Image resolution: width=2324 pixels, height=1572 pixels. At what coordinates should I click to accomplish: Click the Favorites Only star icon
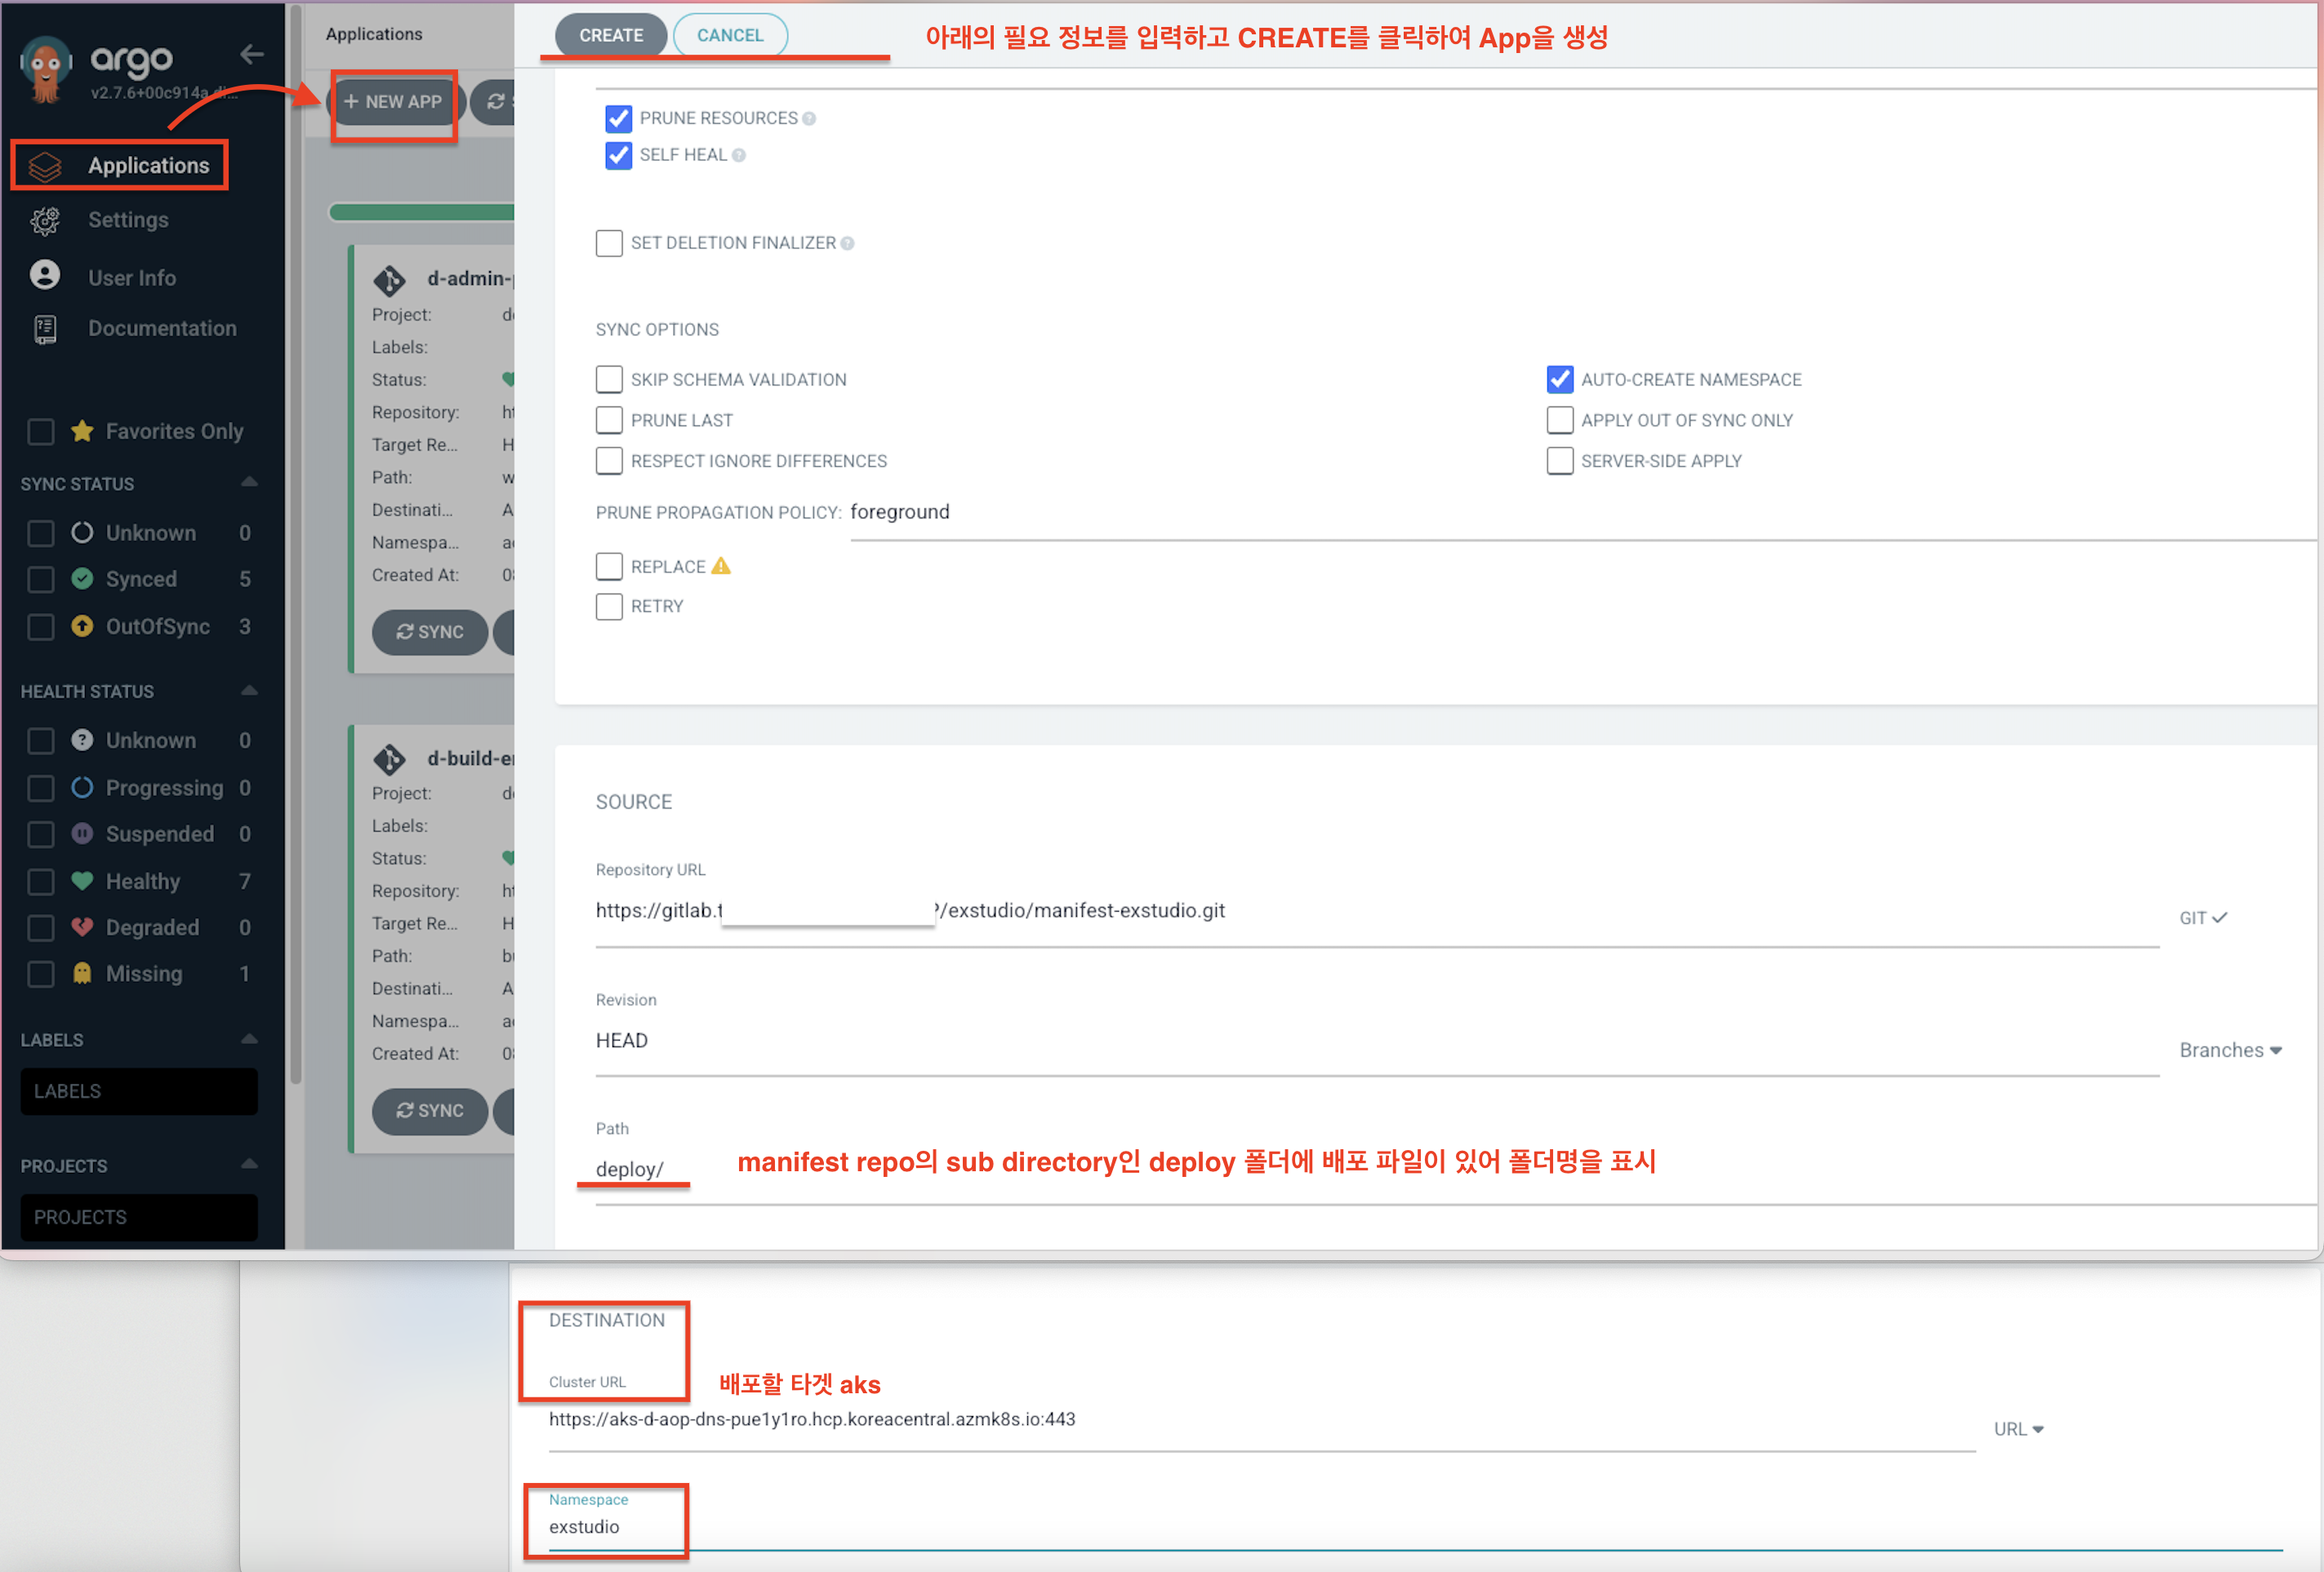coord(83,431)
